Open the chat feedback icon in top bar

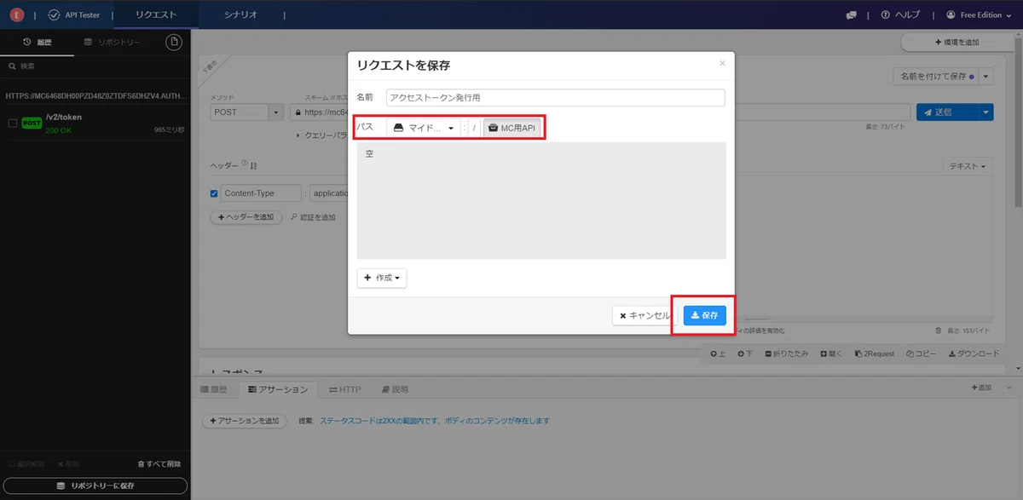[851, 15]
